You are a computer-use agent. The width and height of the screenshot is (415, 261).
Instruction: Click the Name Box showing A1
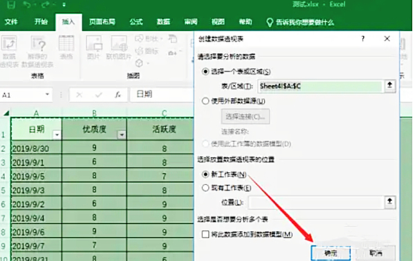point(23,95)
